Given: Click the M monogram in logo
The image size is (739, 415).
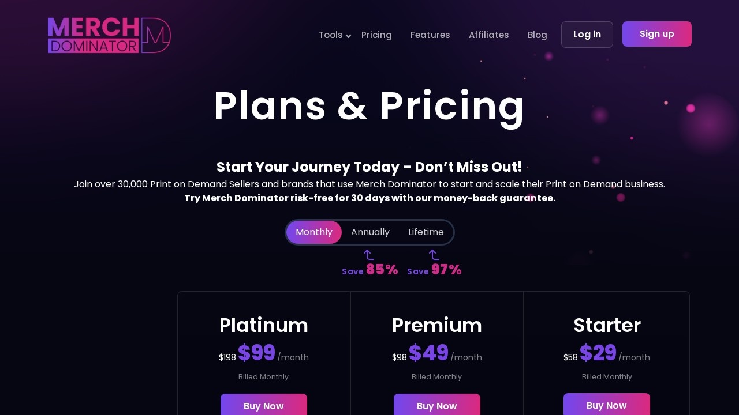Looking at the screenshot, I should (156, 35).
